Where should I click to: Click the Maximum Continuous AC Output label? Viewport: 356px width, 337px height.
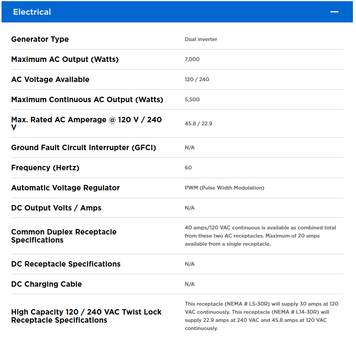point(87,100)
